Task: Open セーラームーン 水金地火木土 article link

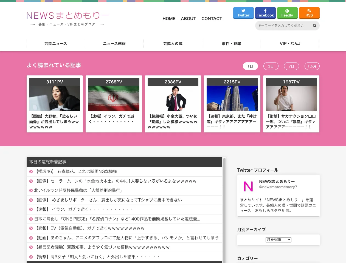Action: 115,181
